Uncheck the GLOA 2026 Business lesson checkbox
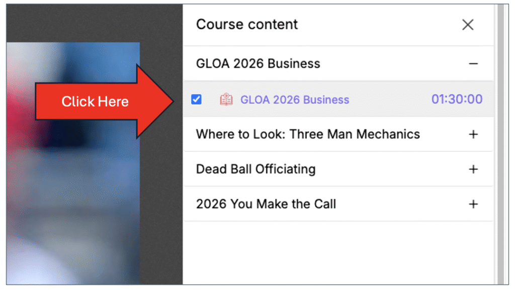 197,100
